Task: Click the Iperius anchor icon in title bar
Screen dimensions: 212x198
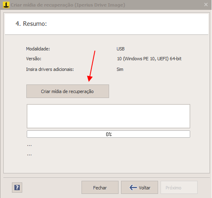Action: pyautogui.click(x=6, y=5)
